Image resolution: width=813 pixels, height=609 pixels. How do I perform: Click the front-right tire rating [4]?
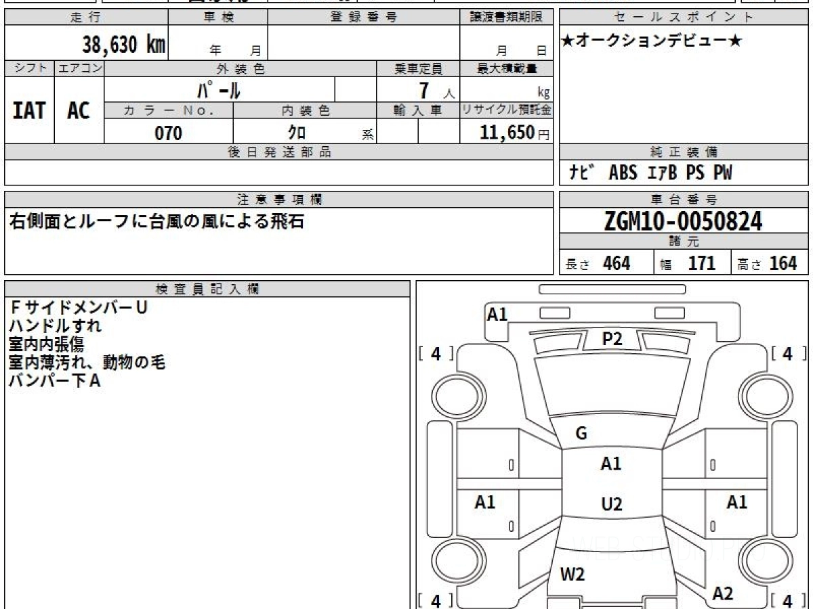[x=788, y=353]
